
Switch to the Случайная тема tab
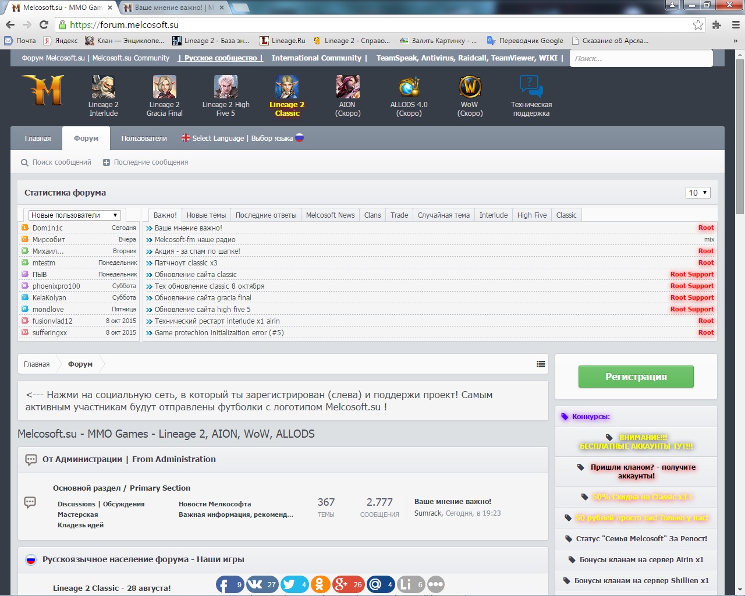(x=444, y=215)
